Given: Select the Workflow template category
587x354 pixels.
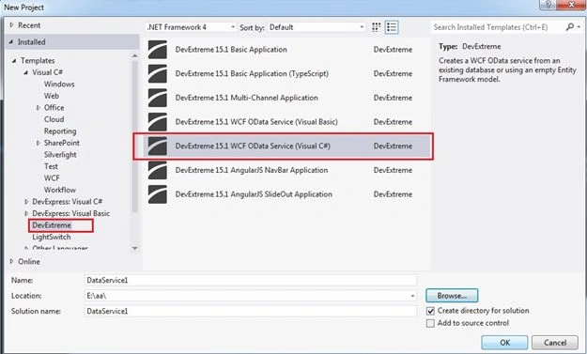Looking at the screenshot, I should point(60,190).
